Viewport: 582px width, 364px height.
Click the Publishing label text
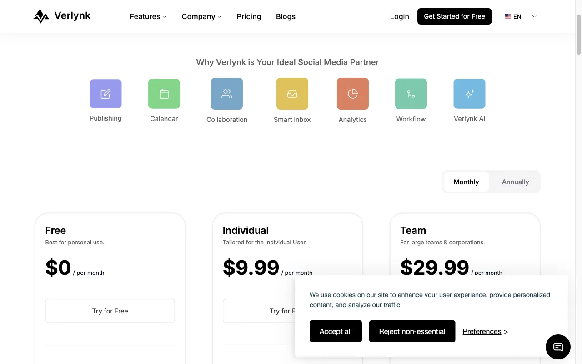[105, 118]
